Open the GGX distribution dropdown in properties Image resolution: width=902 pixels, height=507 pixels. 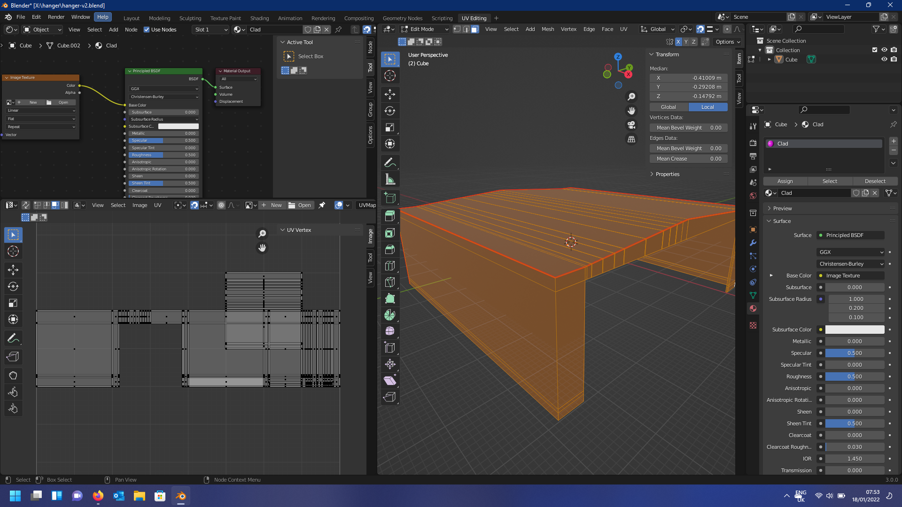click(851, 252)
